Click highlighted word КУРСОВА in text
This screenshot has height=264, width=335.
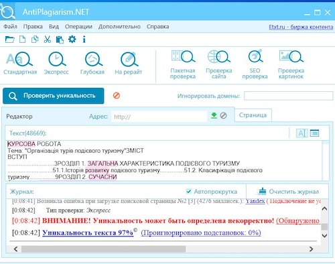[21, 144]
